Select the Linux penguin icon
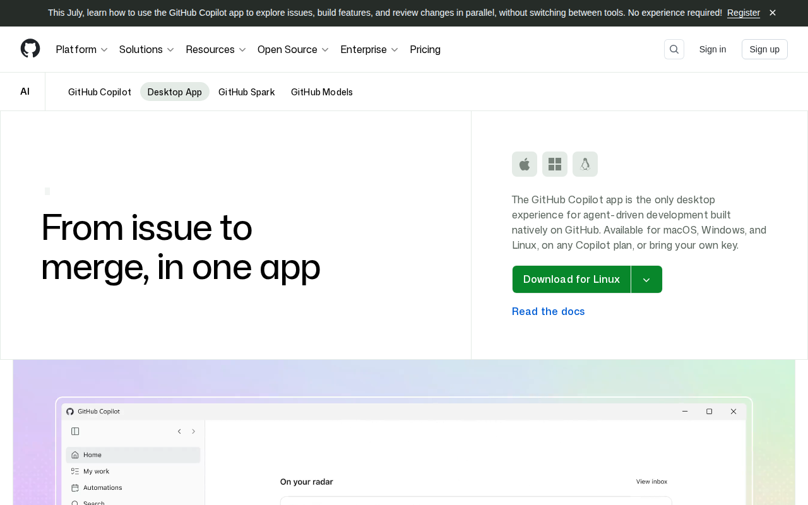Viewport: 808px width, 505px height. tap(585, 164)
